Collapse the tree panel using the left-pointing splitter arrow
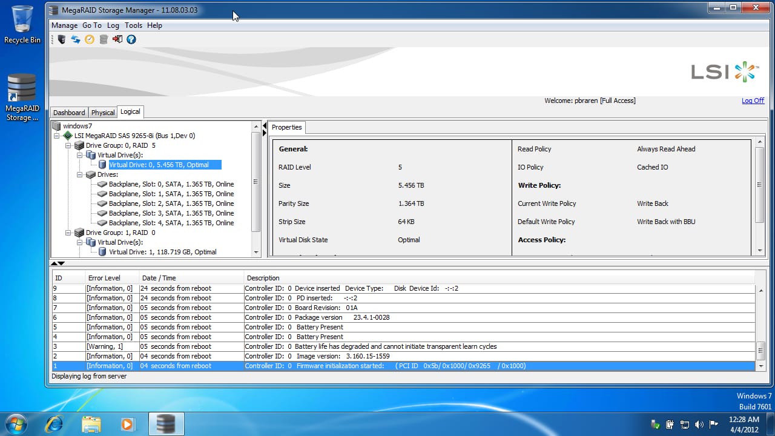This screenshot has height=436, width=775. pos(265,126)
